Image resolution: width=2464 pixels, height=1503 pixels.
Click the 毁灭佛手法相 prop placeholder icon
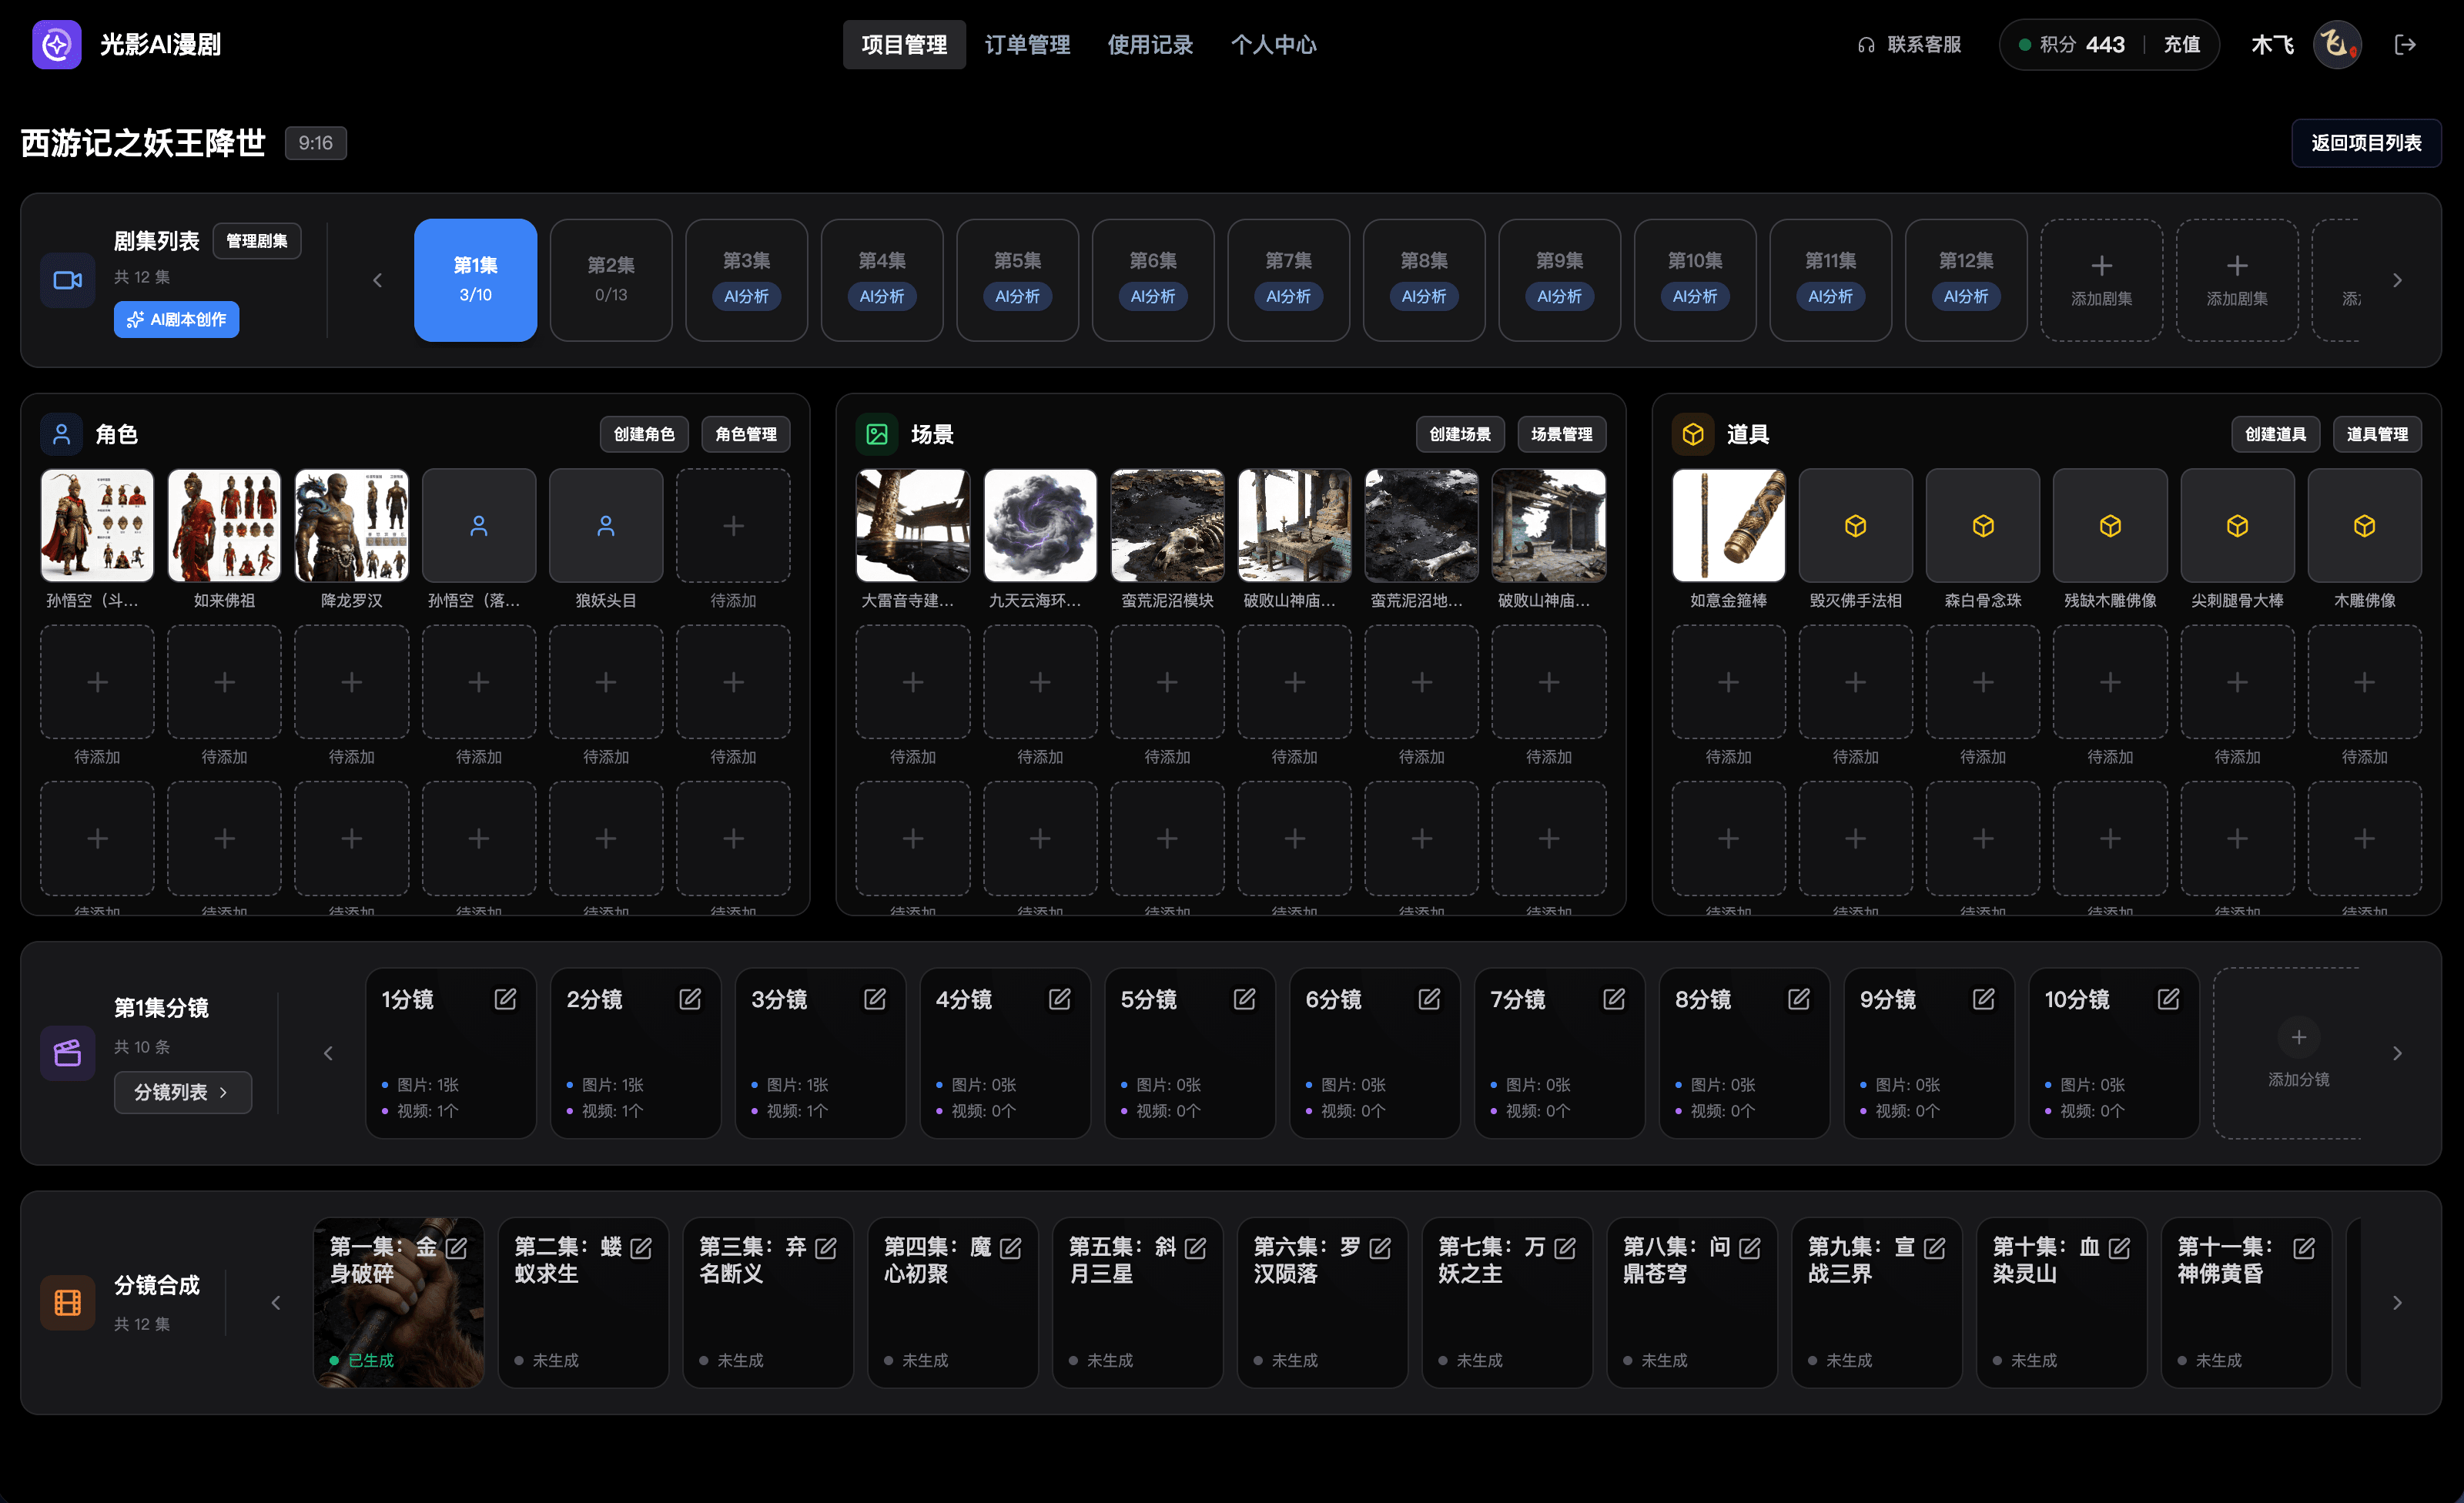click(1855, 526)
